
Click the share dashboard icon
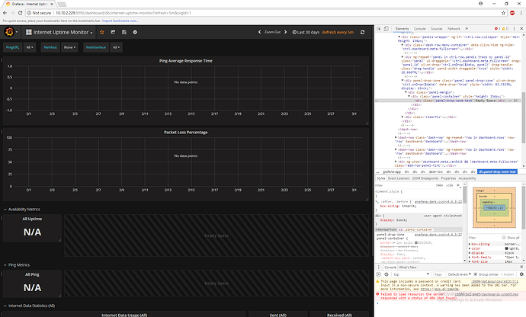pos(113,32)
